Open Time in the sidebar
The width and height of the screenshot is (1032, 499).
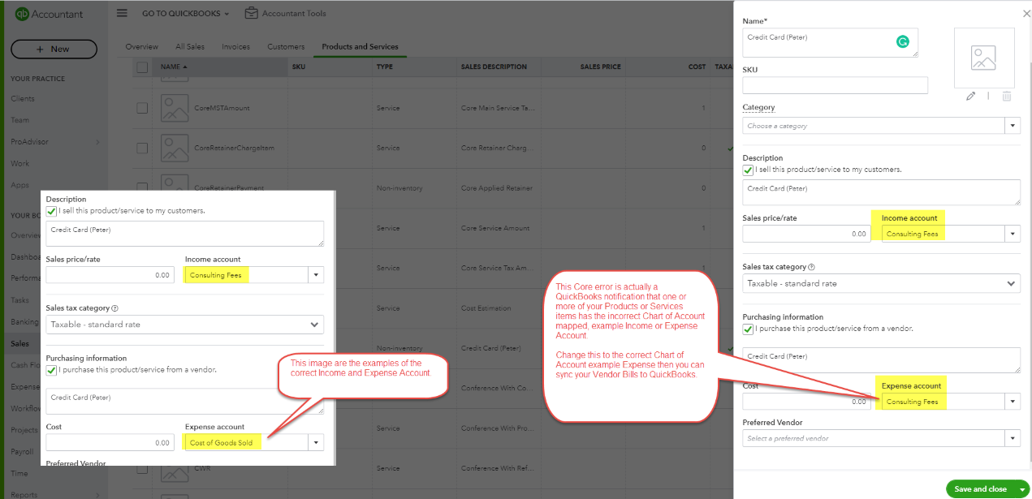click(19, 473)
